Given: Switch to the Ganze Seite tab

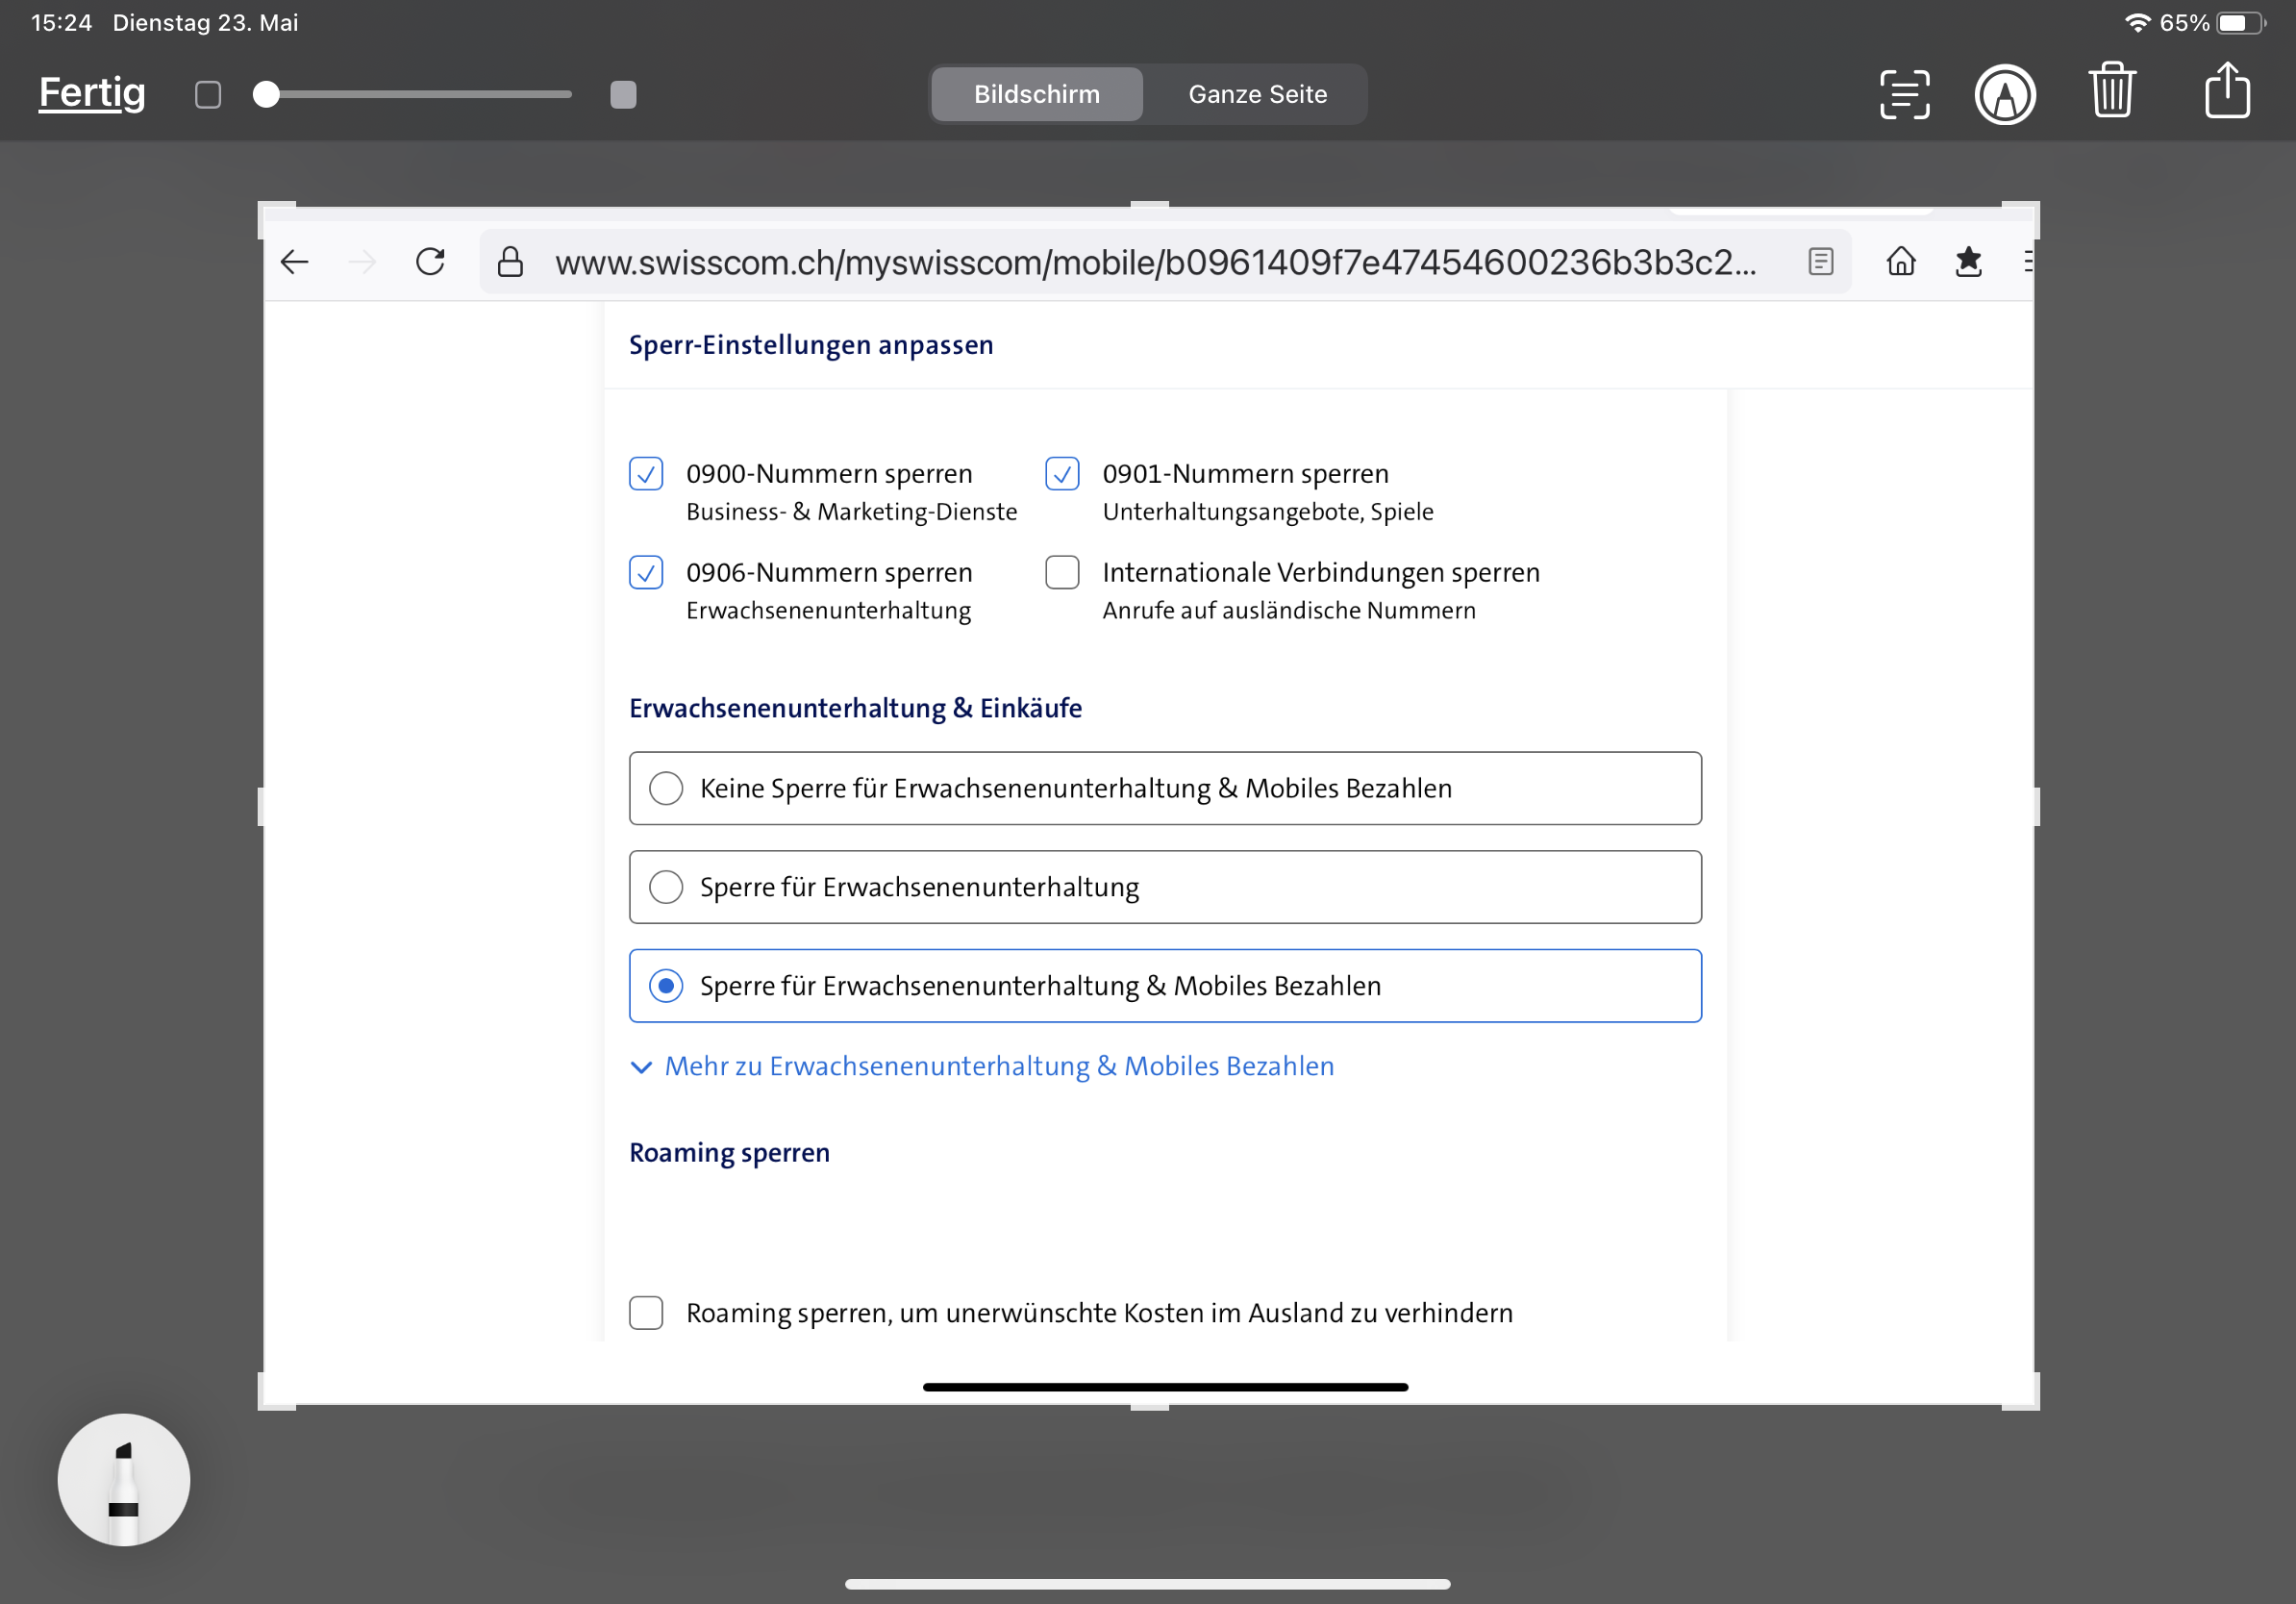Looking at the screenshot, I should [x=1257, y=94].
